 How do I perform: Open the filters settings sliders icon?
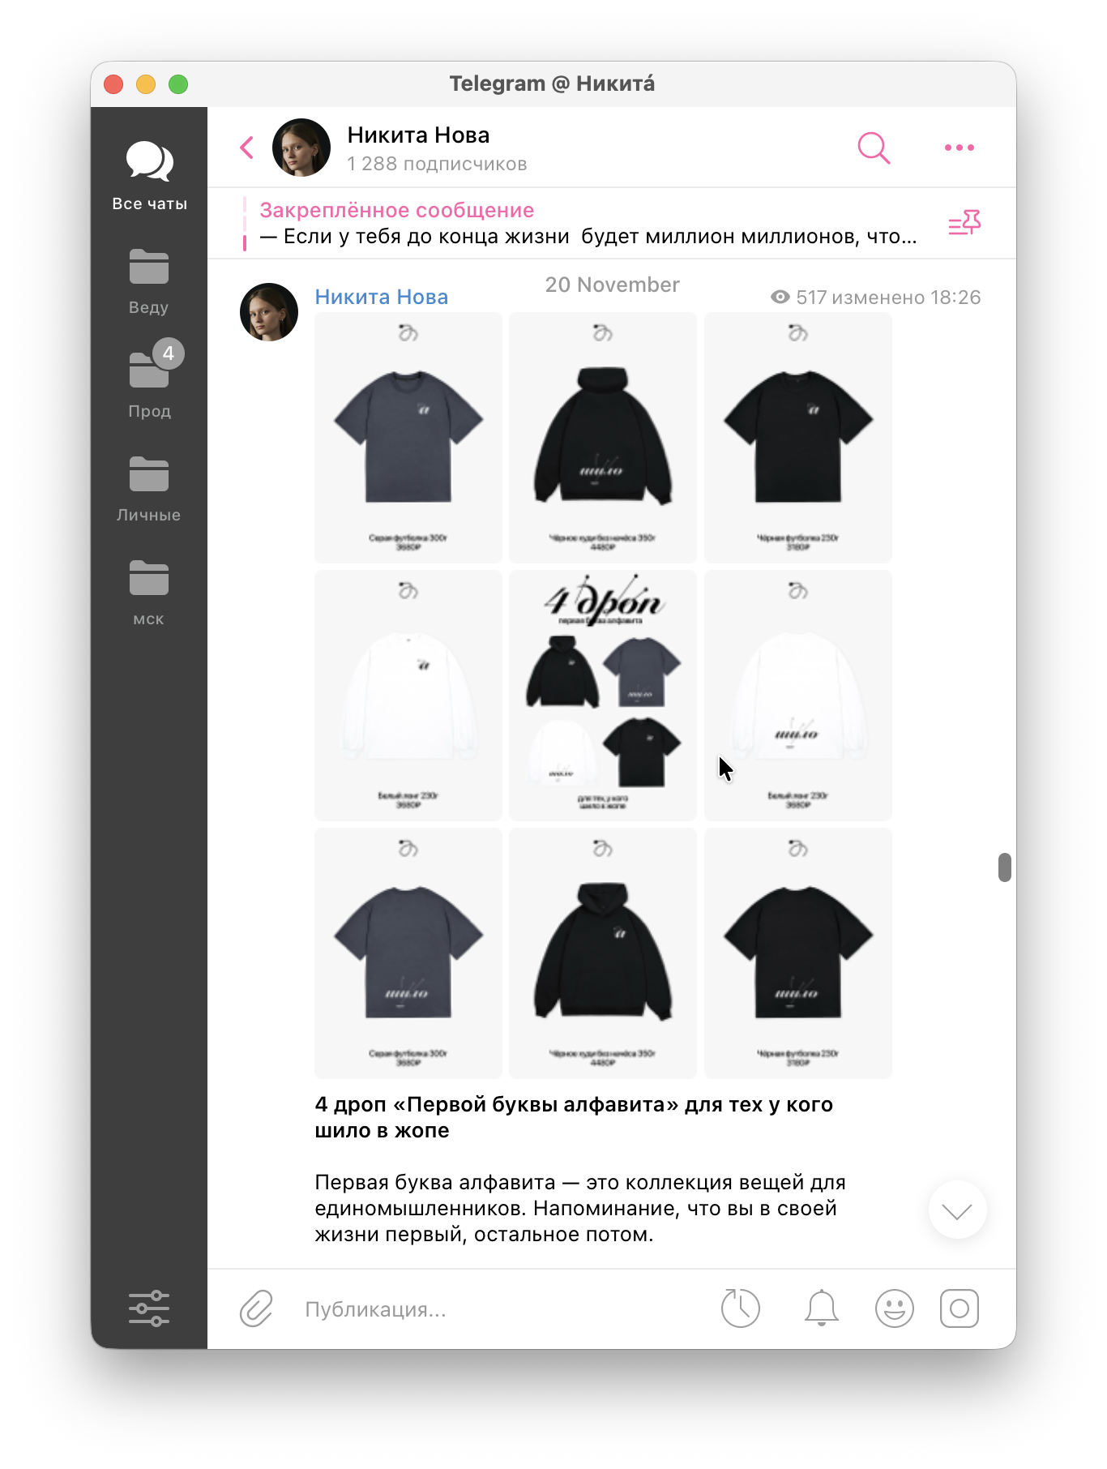(149, 1308)
